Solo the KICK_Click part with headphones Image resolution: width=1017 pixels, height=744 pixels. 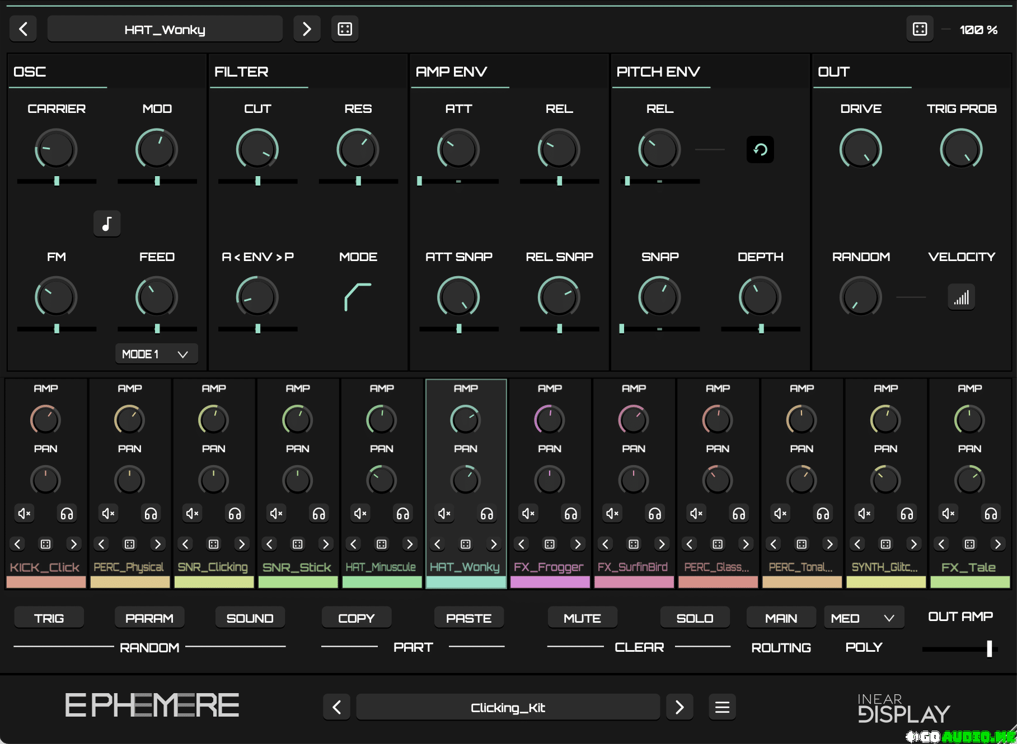pos(67,513)
